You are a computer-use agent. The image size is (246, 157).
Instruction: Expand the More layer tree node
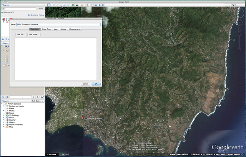tap(3, 127)
